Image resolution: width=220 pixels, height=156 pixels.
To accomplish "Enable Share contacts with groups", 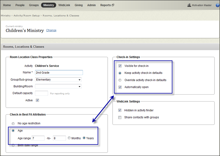I will [120, 117].
